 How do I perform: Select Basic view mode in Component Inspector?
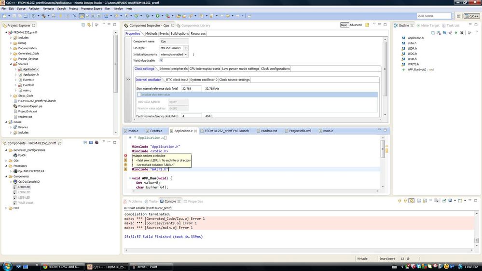coord(344,25)
